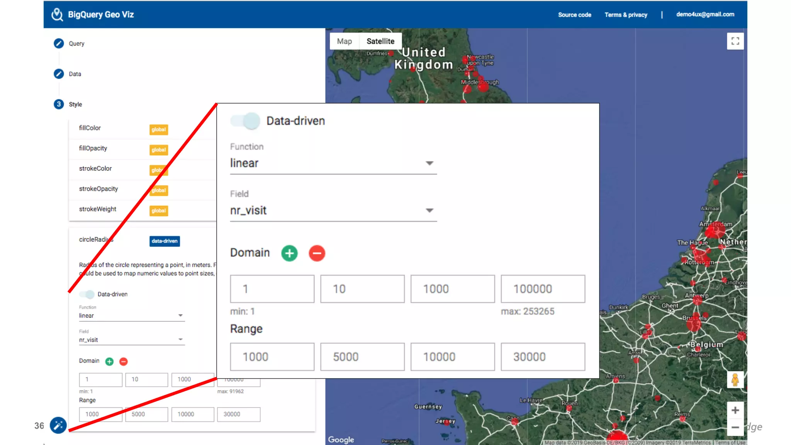Open the large Function linear dropdown
The image size is (791, 445).
[x=333, y=163]
